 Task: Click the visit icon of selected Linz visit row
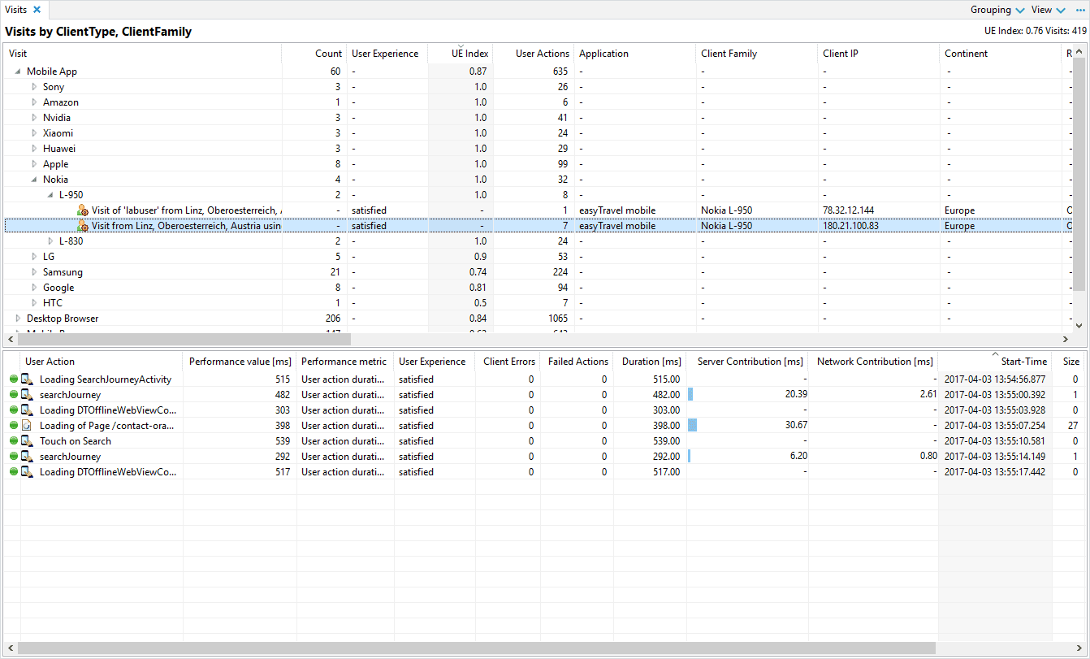[82, 226]
